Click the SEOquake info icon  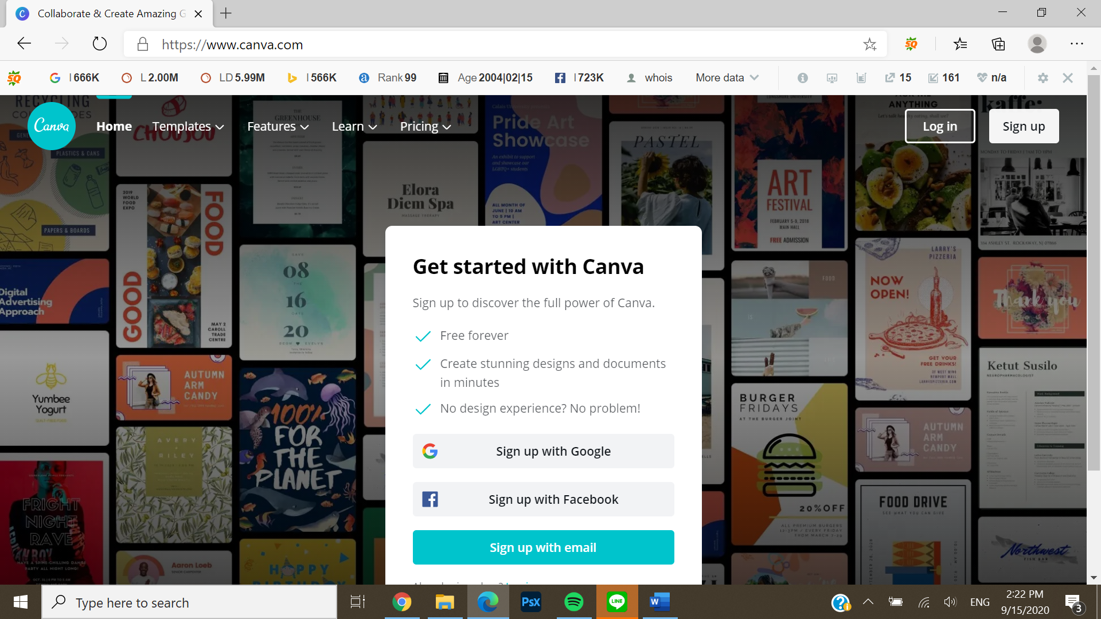pos(802,78)
